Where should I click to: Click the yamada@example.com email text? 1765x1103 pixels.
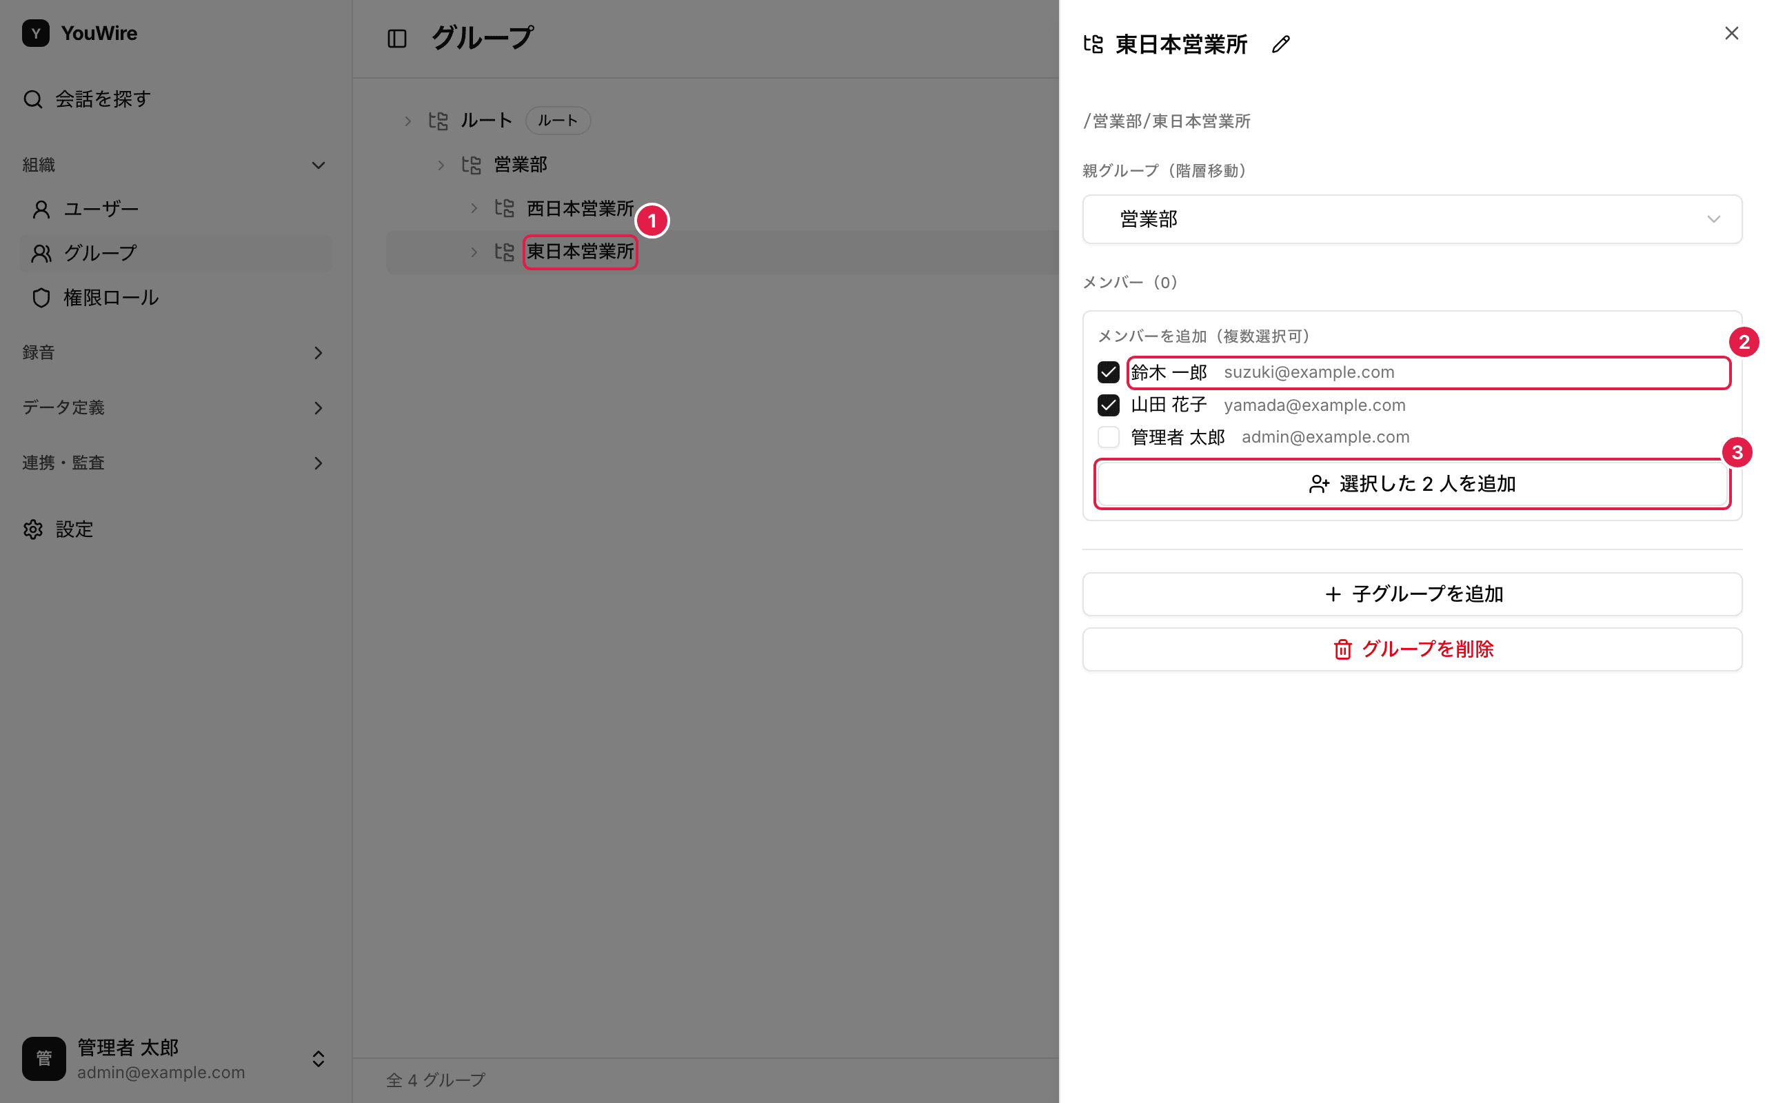pyautogui.click(x=1314, y=405)
